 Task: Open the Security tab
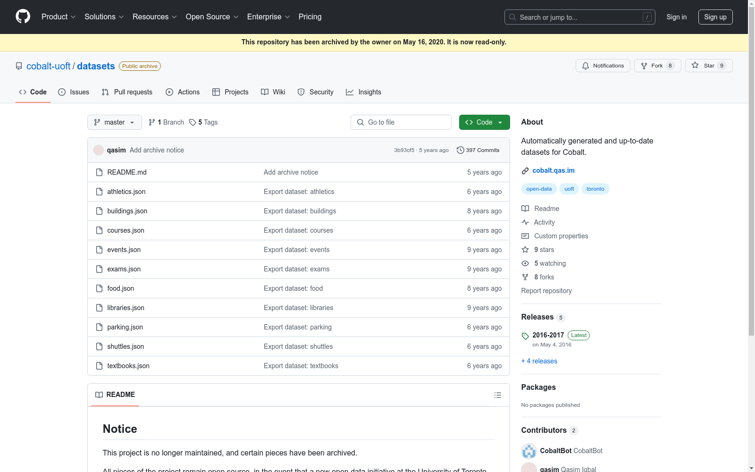(316, 92)
